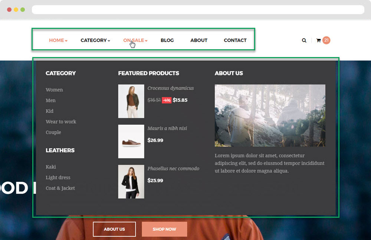This screenshot has height=240, width=371.
Task: Click the About Us forest image
Action: click(270, 116)
